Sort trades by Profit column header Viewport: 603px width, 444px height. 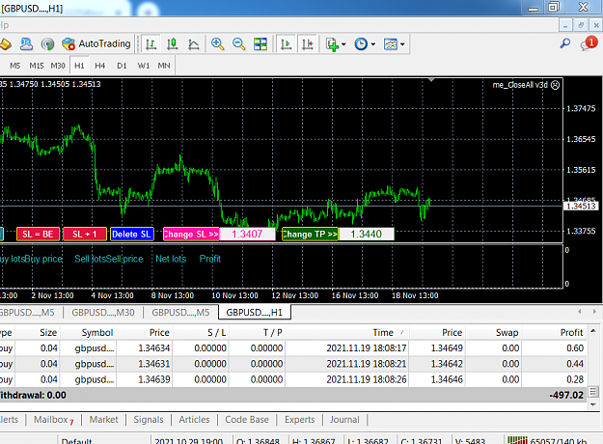[x=555, y=332]
